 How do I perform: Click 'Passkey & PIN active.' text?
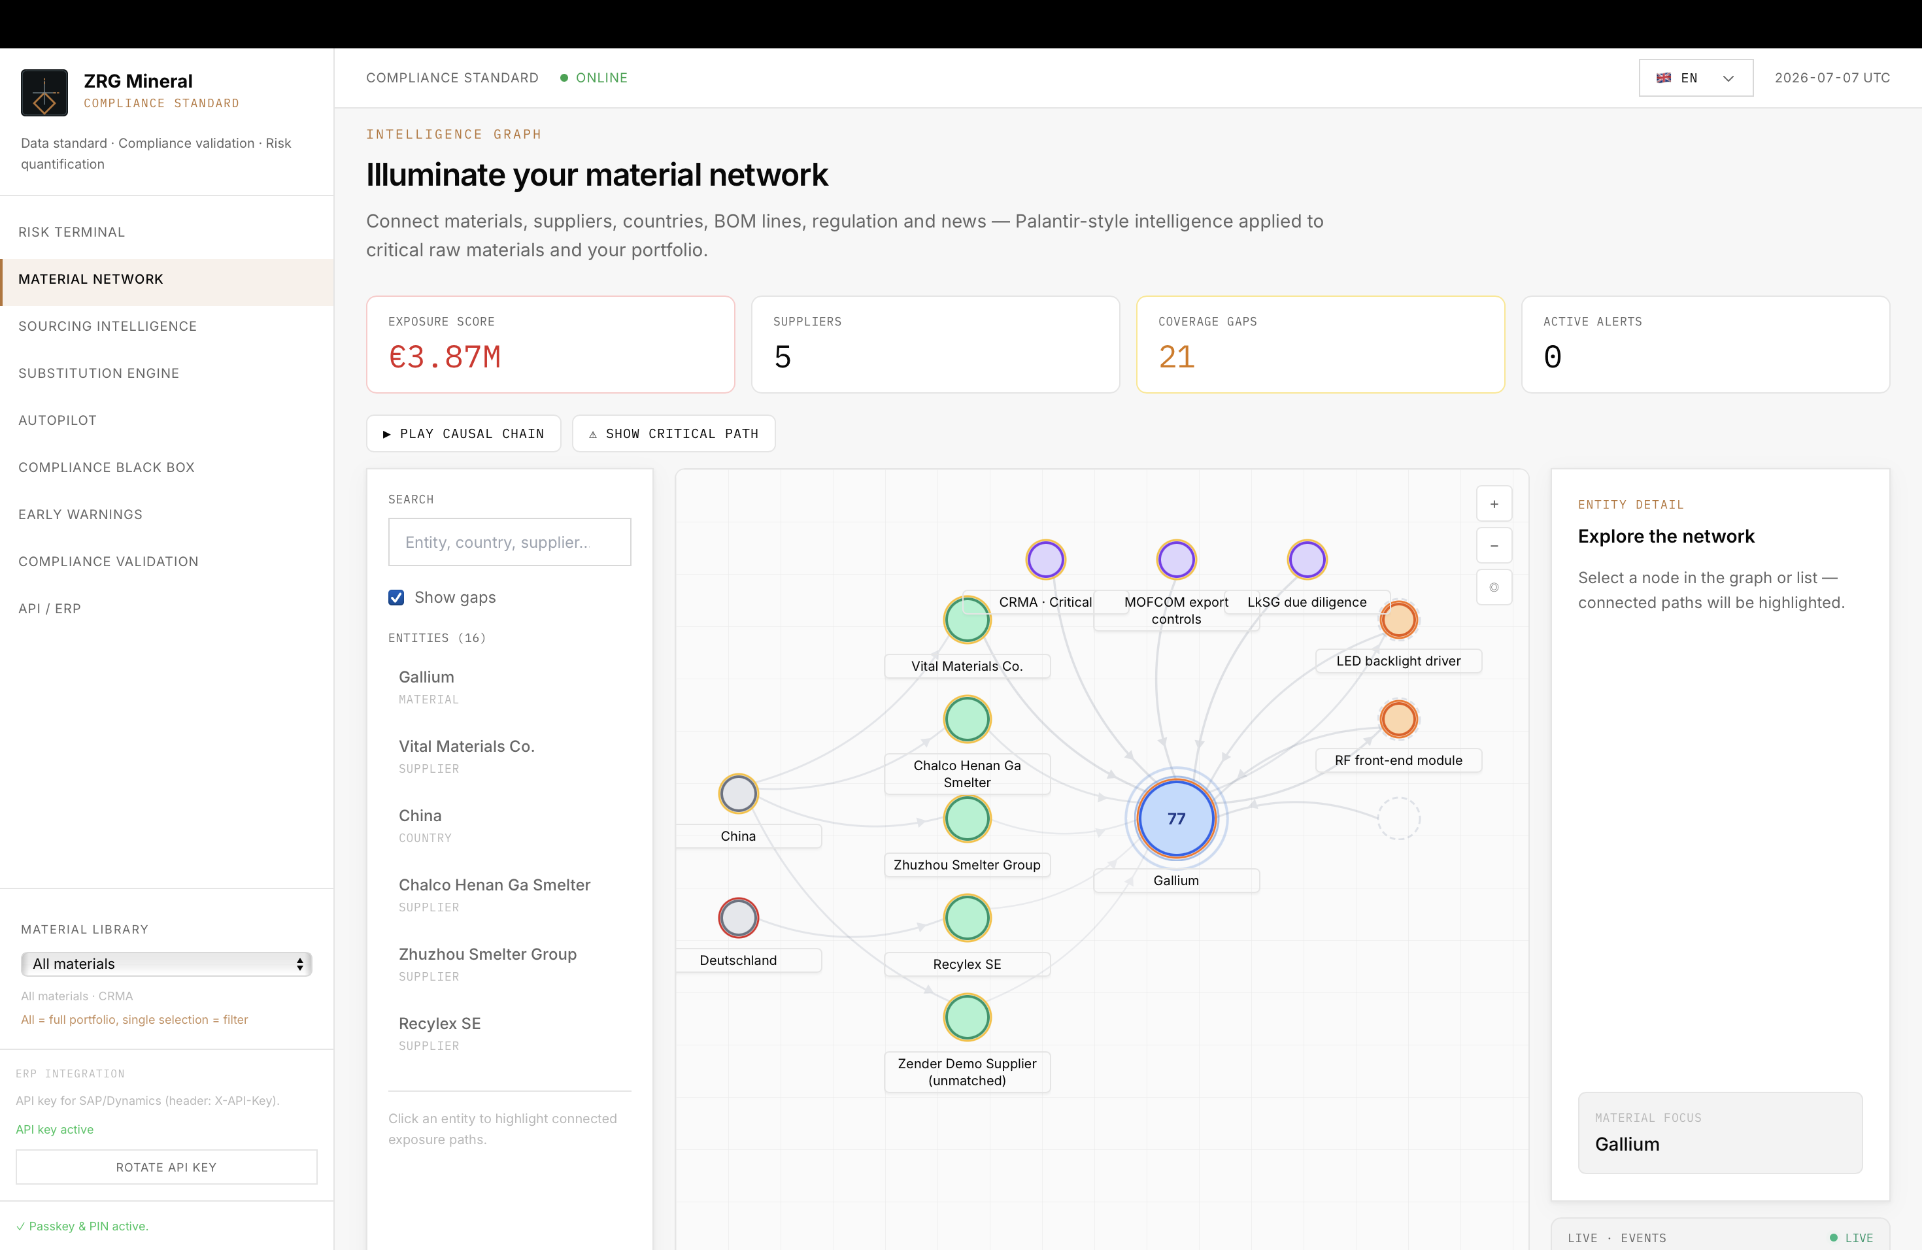tap(82, 1226)
